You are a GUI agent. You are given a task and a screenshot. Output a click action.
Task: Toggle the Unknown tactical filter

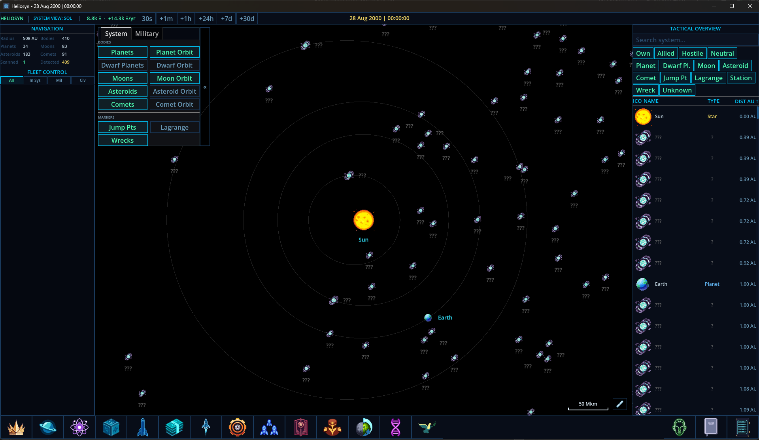click(x=677, y=90)
